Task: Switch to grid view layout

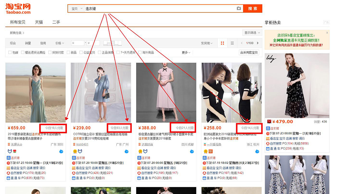Action: 222,43
